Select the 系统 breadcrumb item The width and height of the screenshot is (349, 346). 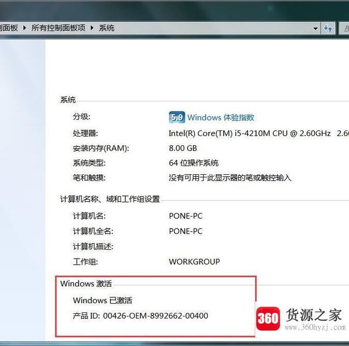coord(107,28)
